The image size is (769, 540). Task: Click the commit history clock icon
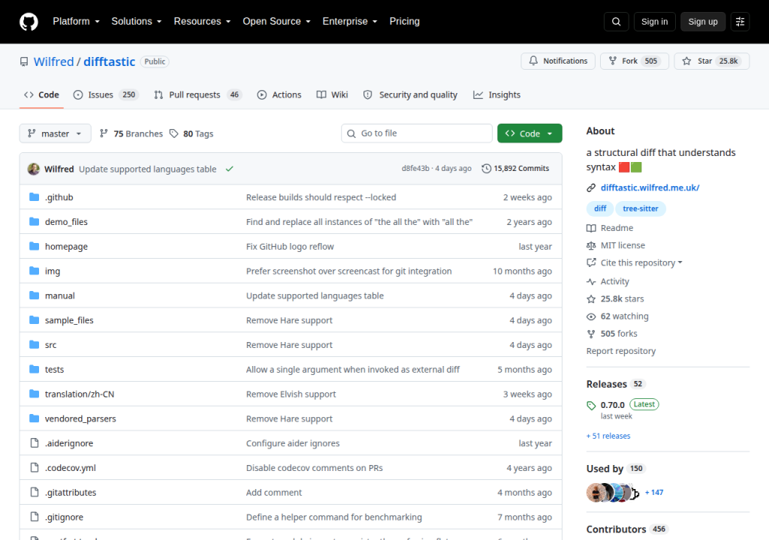click(486, 169)
